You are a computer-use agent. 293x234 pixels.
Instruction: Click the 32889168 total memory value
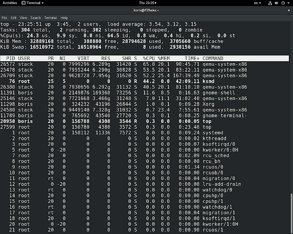(x=42, y=41)
